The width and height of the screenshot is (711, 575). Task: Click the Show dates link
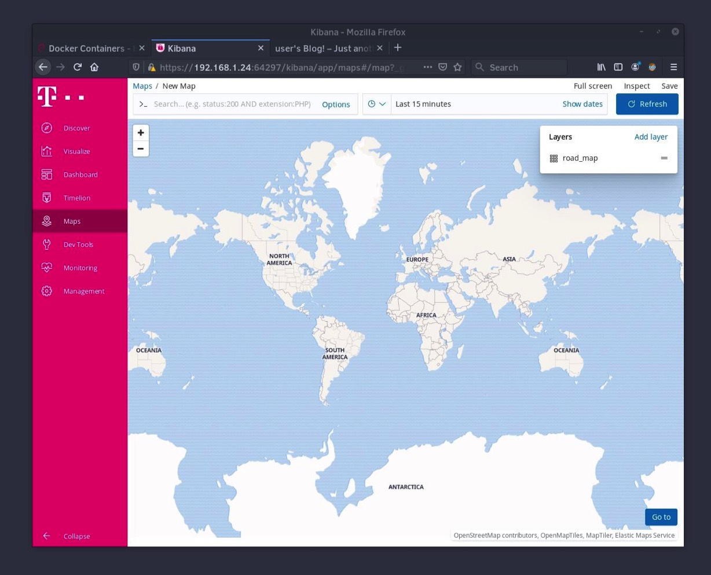[582, 104]
